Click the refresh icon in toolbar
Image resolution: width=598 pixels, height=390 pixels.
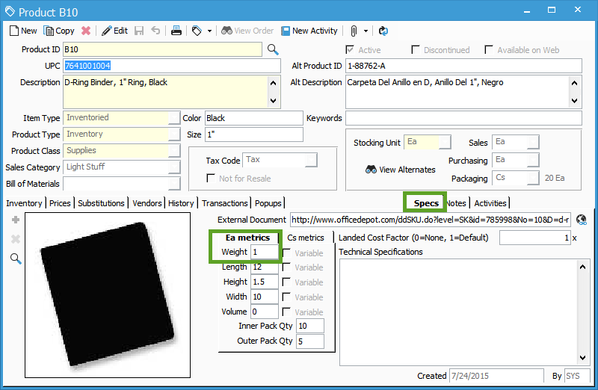pos(383,31)
